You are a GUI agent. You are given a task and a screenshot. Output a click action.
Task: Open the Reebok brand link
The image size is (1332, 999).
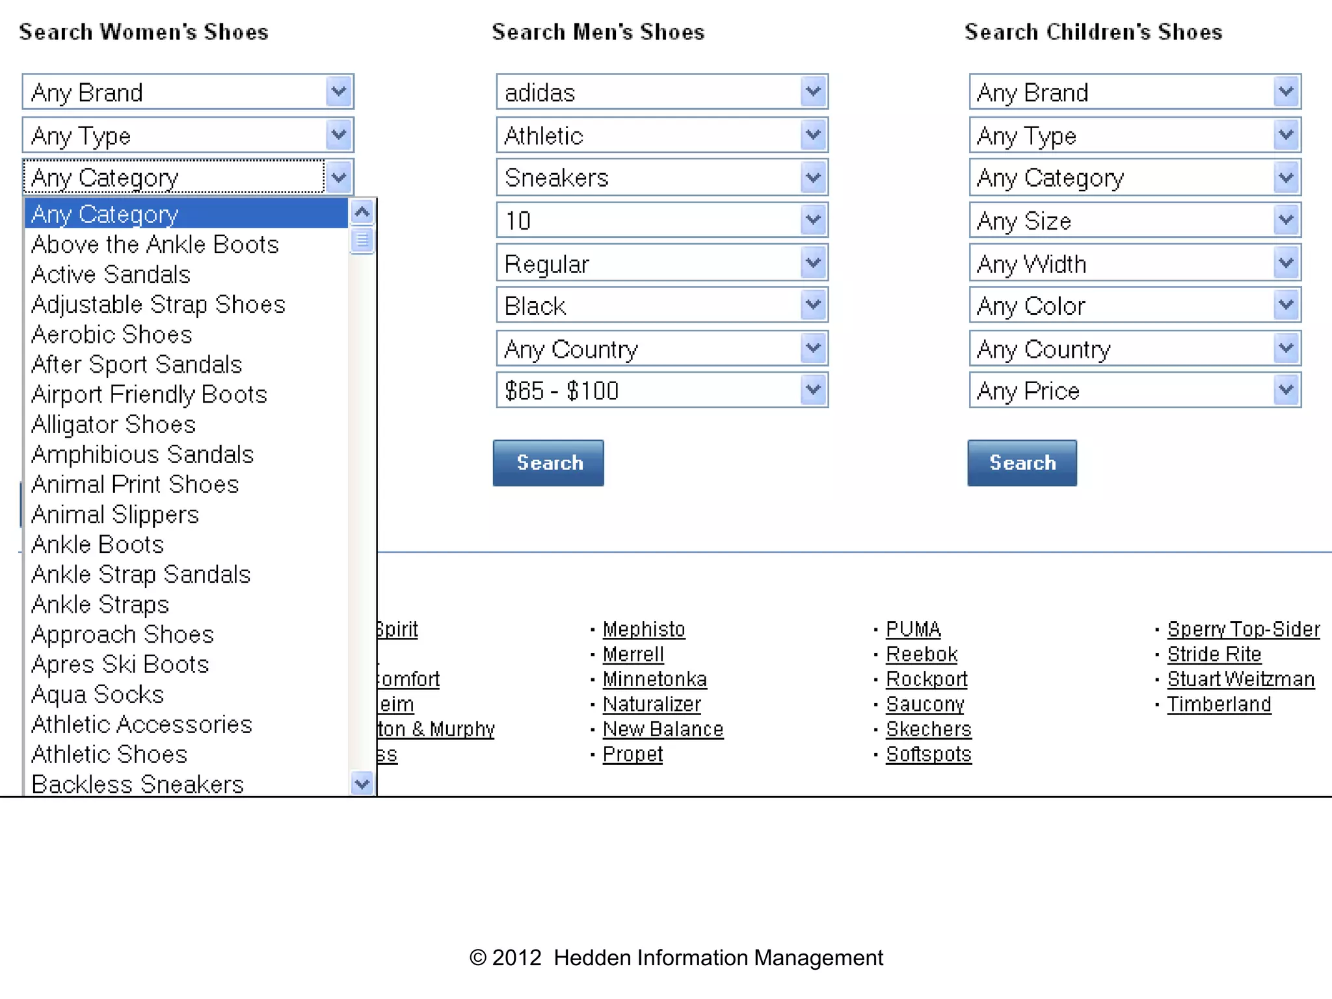[x=922, y=654]
